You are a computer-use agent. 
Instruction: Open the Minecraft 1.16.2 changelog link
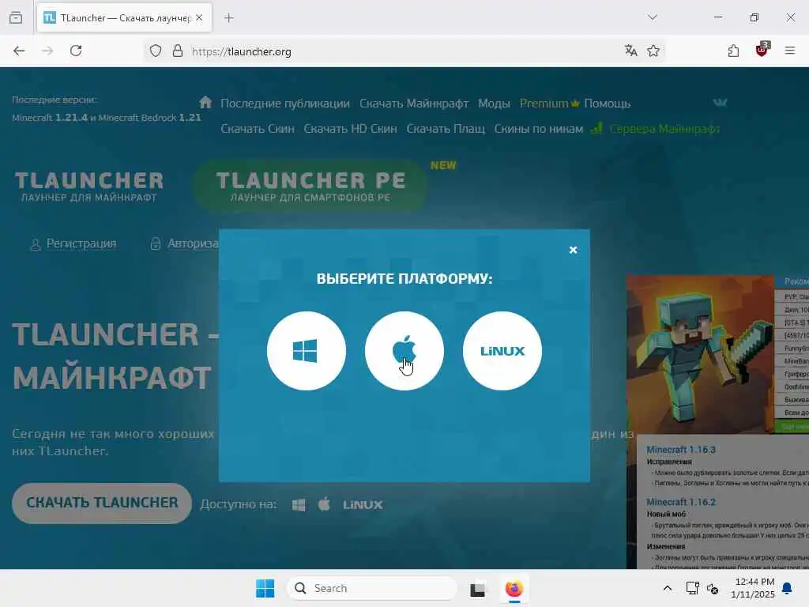681,502
